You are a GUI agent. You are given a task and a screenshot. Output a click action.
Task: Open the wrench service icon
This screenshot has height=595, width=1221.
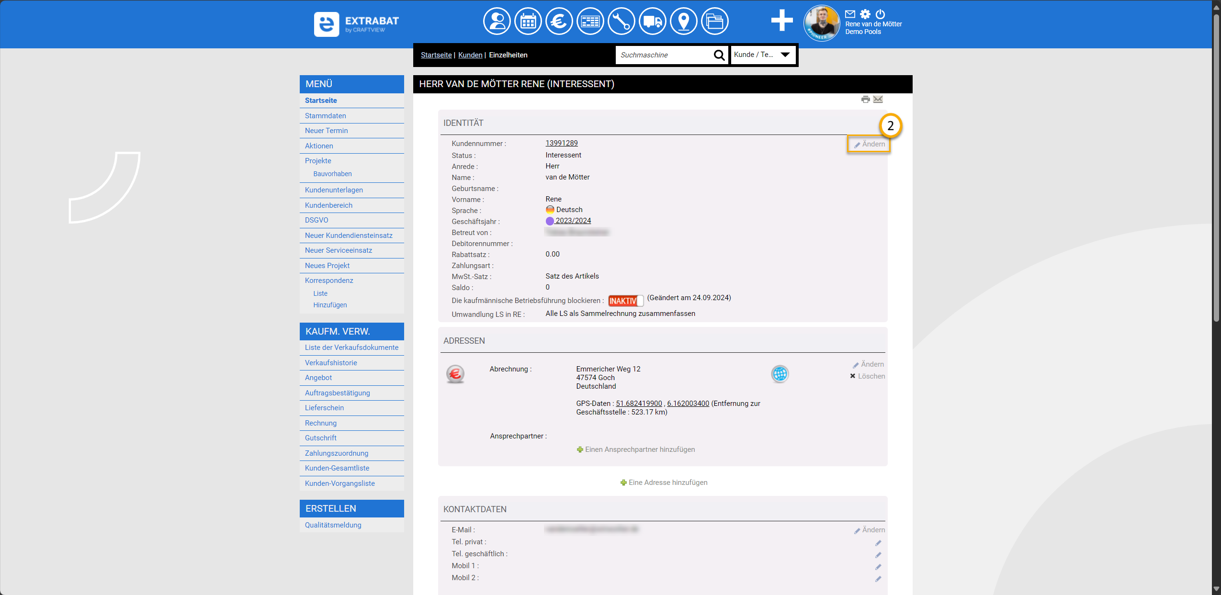(x=621, y=22)
